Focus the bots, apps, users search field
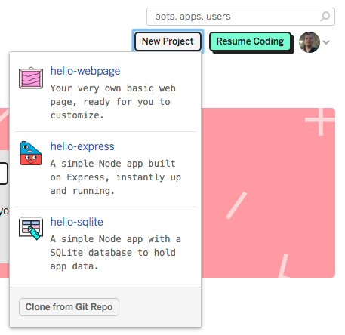Viewport: 345px width, 335px height. 241,17
